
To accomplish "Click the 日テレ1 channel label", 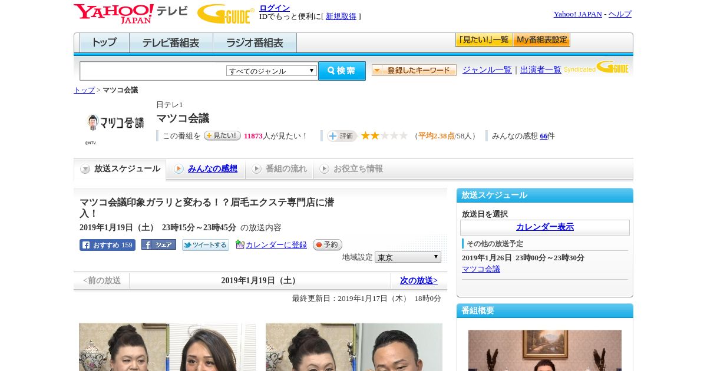I will [x=170, y=105].
